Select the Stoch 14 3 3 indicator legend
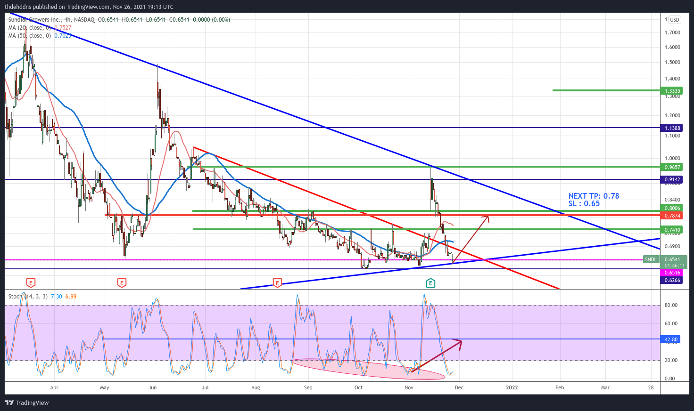This screenshot has height=411, width=694. (x=28, y=297)
